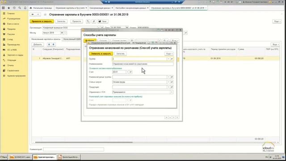Open Еще menu in document toolbar

point(277,21)
